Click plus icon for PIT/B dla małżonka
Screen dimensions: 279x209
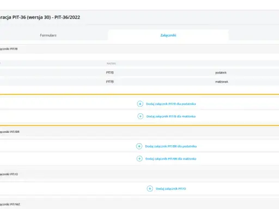point(140,116)
